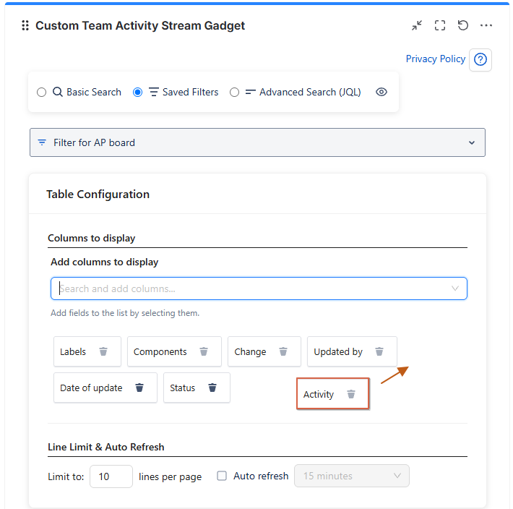Viewport: 513px width, 509px height.
Task: Select the Saved Filters radio button
Action: pyautogui.click(x=138, y=93)
